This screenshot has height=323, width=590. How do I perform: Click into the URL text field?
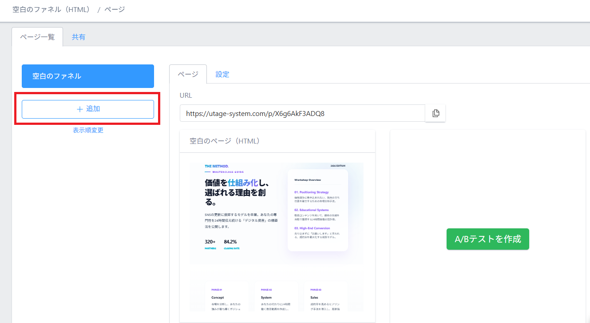click(302, 113)
